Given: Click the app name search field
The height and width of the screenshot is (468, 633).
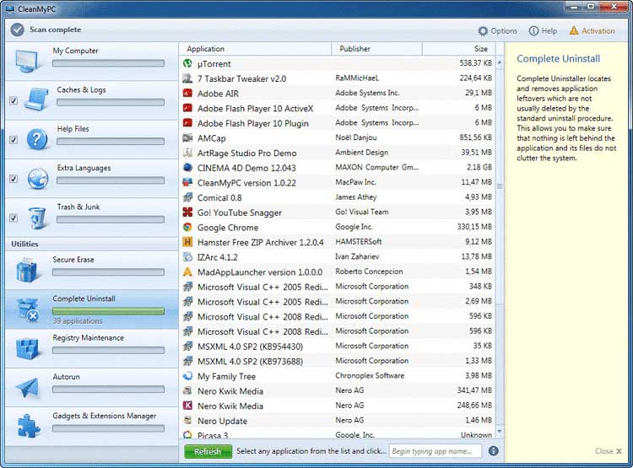Looking at the screenshot, I should point(436,451).
